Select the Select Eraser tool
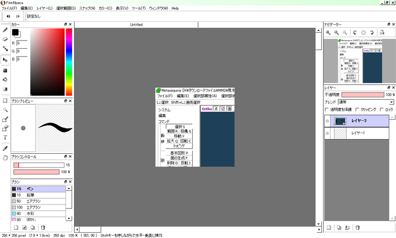Image resolution: width=396 pixels, height=238 pixels. coord(5,129)
